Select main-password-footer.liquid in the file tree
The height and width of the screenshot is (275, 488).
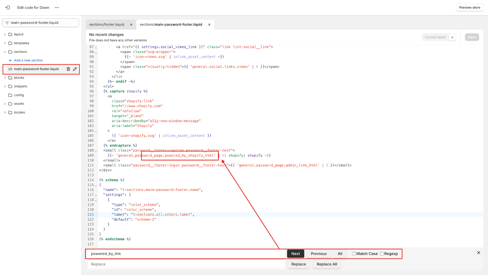click(36, 69)
